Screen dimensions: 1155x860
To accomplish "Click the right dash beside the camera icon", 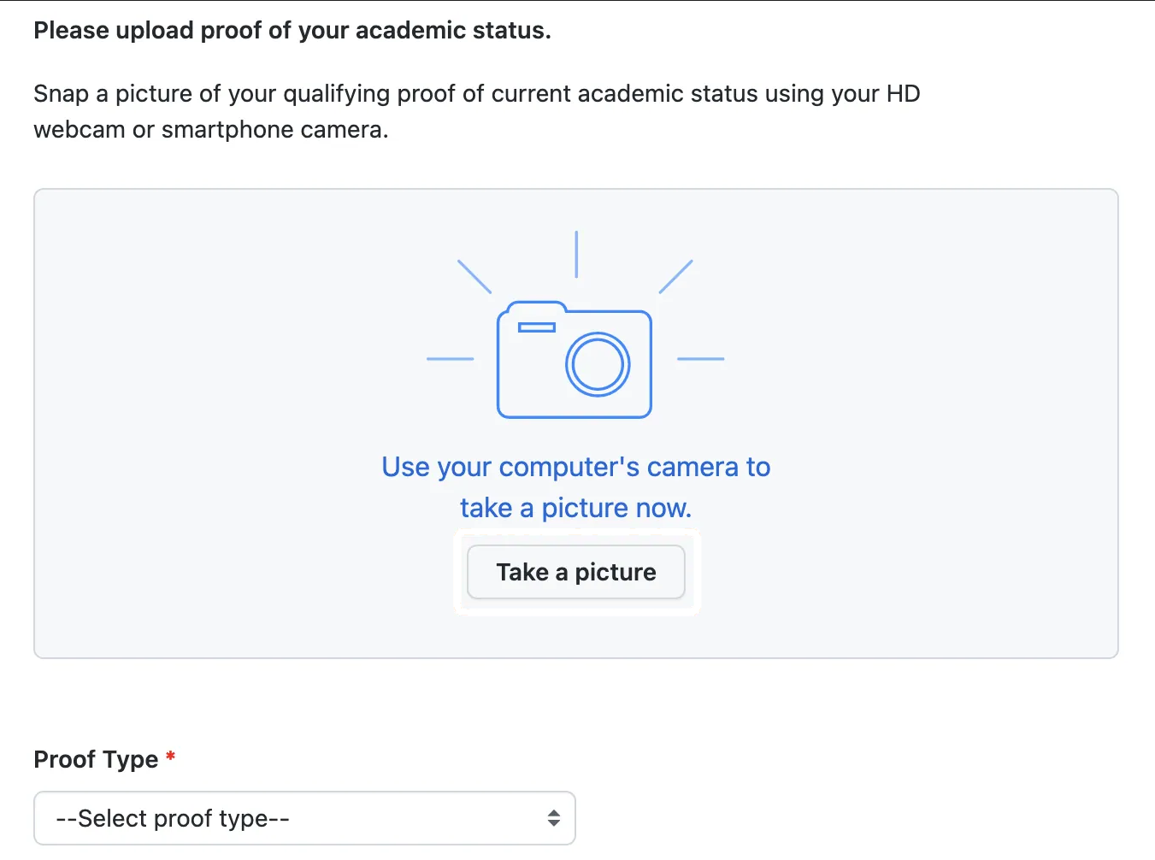I will tap(700, 359).
